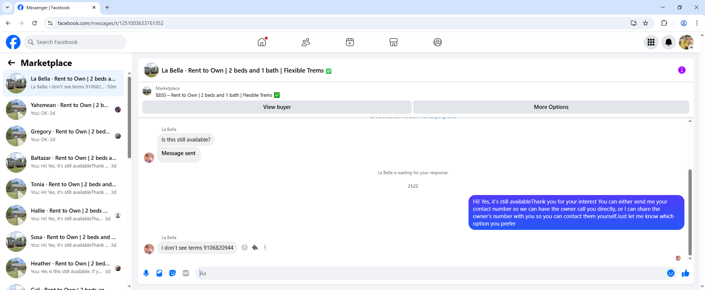The width and height of the screenshot is (705, 290).
Task: Open the Tonia conversation
Action: (64, 189)
